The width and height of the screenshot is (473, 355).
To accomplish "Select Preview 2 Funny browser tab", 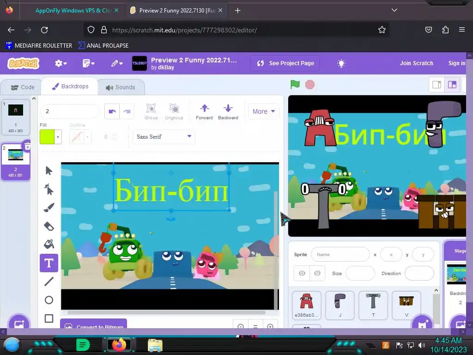I will pos(177,11).
